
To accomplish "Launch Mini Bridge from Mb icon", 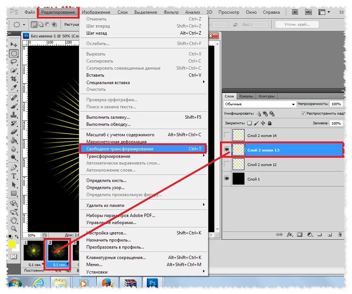I will tap(308, 12).
